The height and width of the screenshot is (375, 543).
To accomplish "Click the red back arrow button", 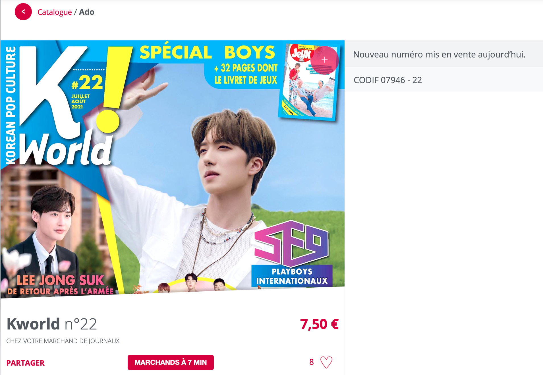I will coord(23,12).
